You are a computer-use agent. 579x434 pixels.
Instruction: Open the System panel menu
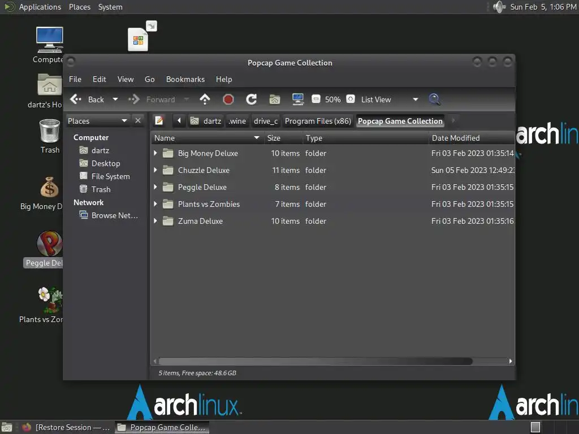click(110, 7)
